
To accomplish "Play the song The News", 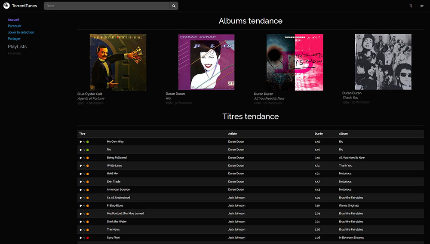I will click(81, 230).
